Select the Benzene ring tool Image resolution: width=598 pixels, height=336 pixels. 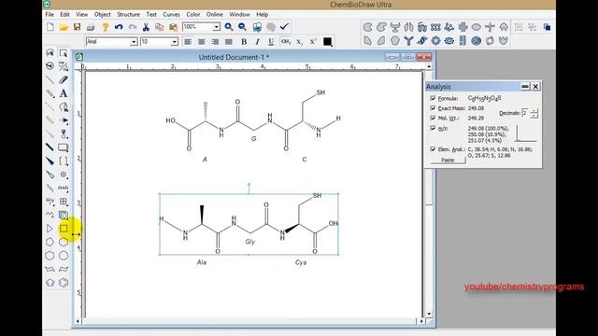(64, 283)
